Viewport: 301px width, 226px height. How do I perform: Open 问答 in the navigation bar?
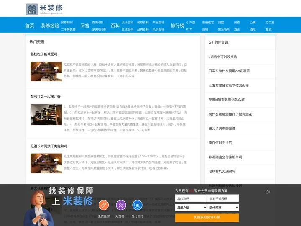pyautogui.click(x=85, y=26)
